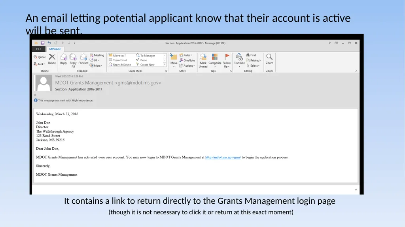
Task: Open the Tags dialog launcher
Action: [x=231, y=71]
